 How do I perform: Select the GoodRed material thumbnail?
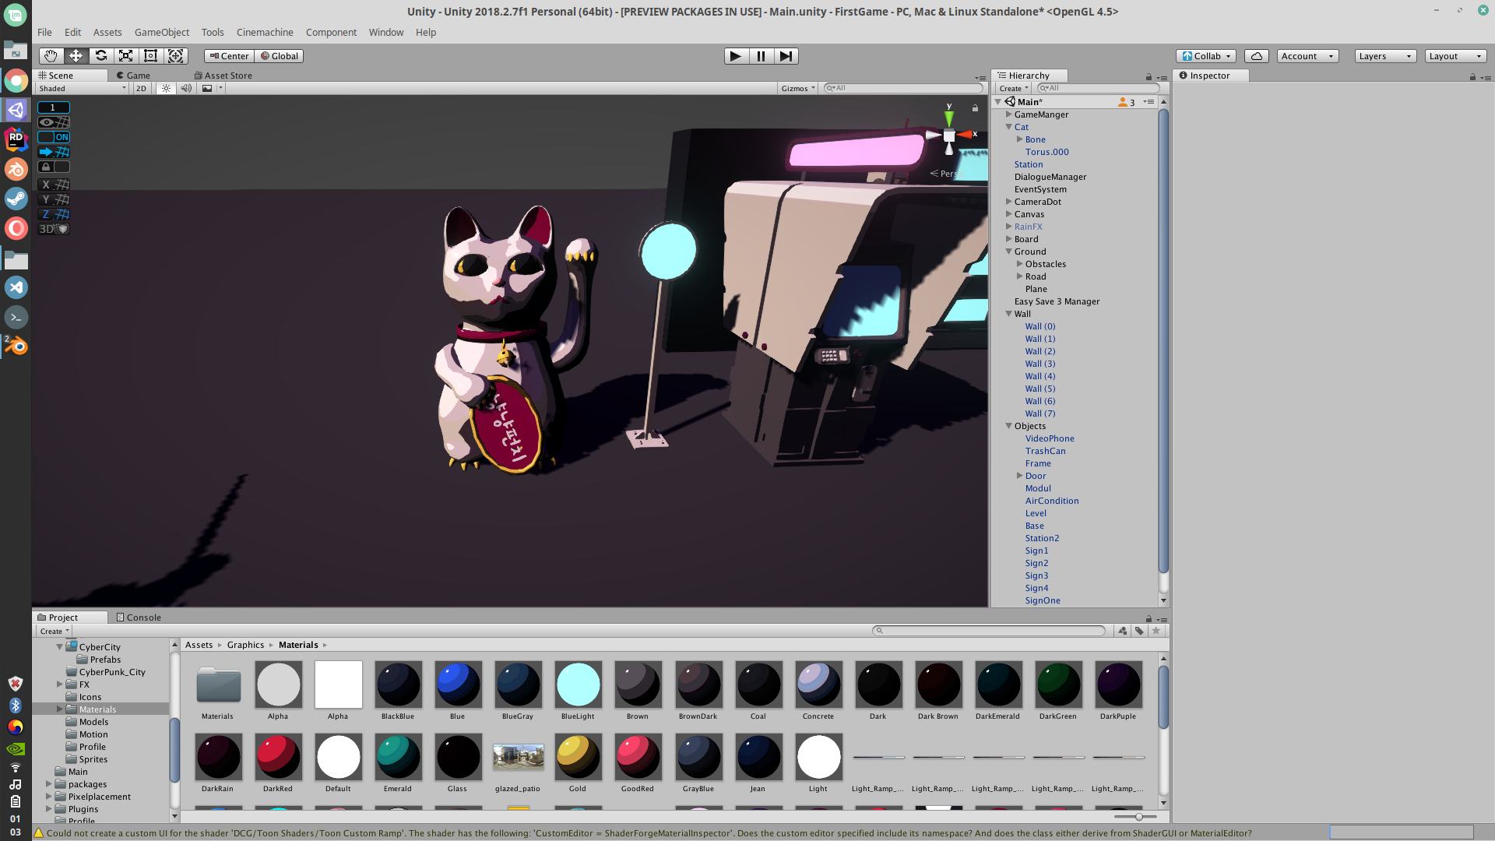(638, 757)
